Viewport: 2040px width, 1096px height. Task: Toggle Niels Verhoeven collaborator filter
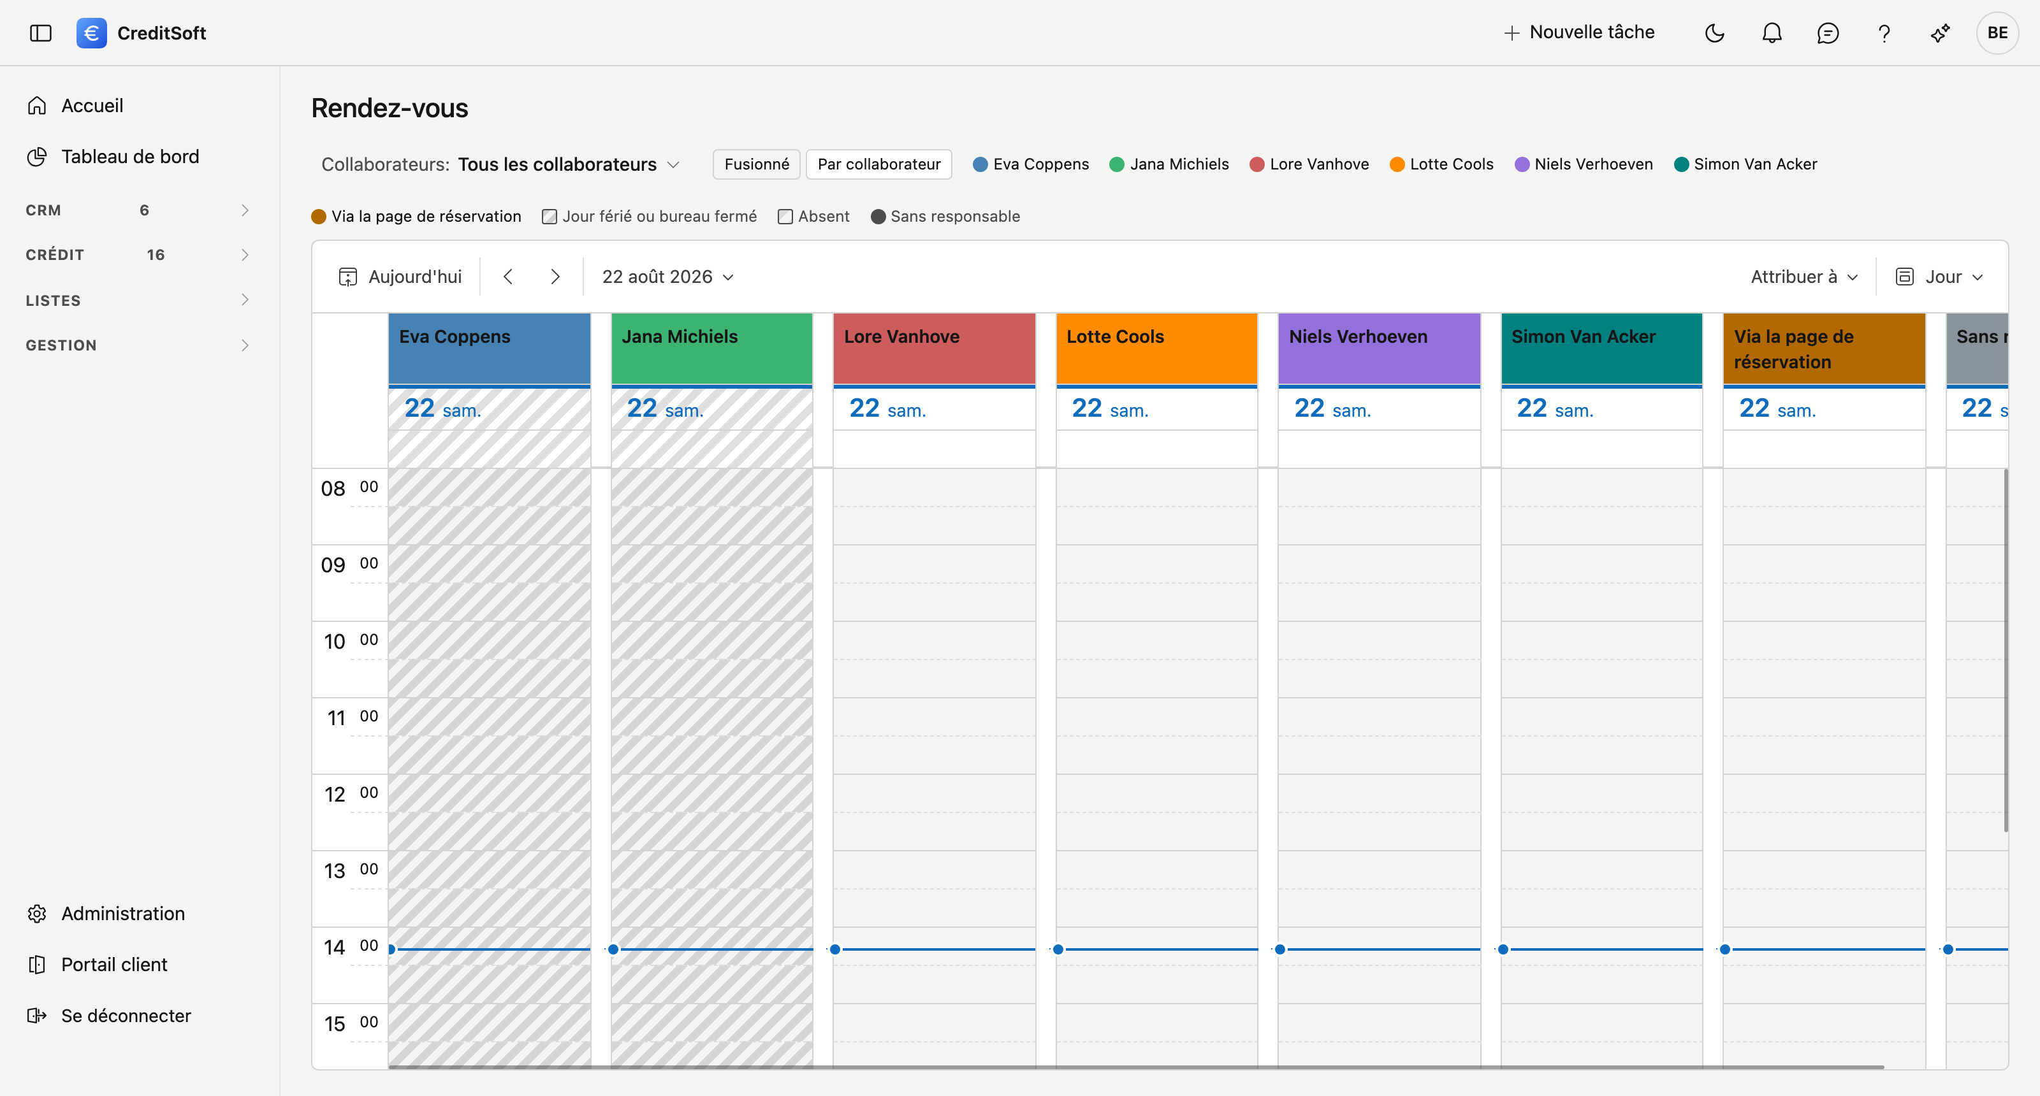[x=1583, y=164]
